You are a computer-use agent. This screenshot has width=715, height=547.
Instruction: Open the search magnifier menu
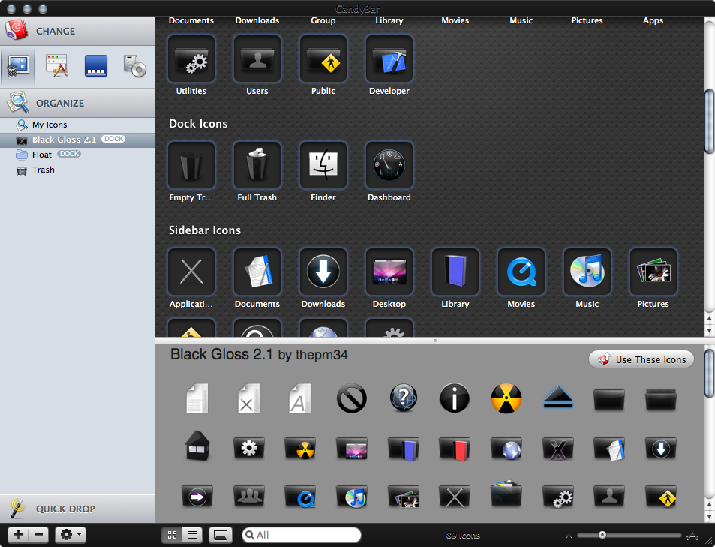click(x=249, y=535)
